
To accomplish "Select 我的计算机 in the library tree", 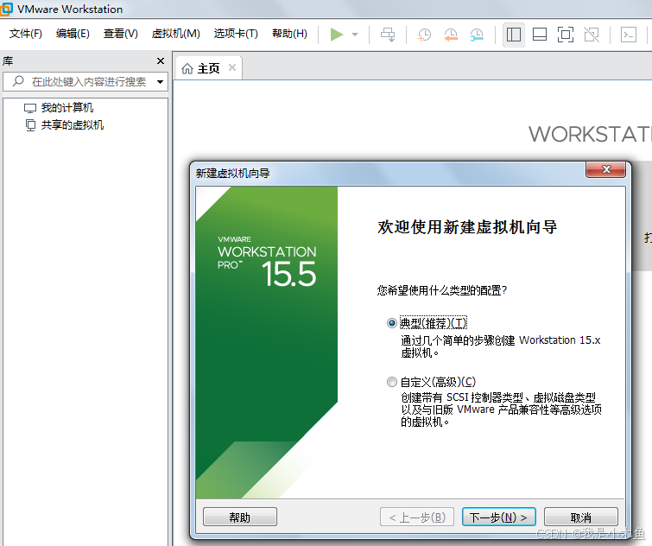I will pos(67,108).
